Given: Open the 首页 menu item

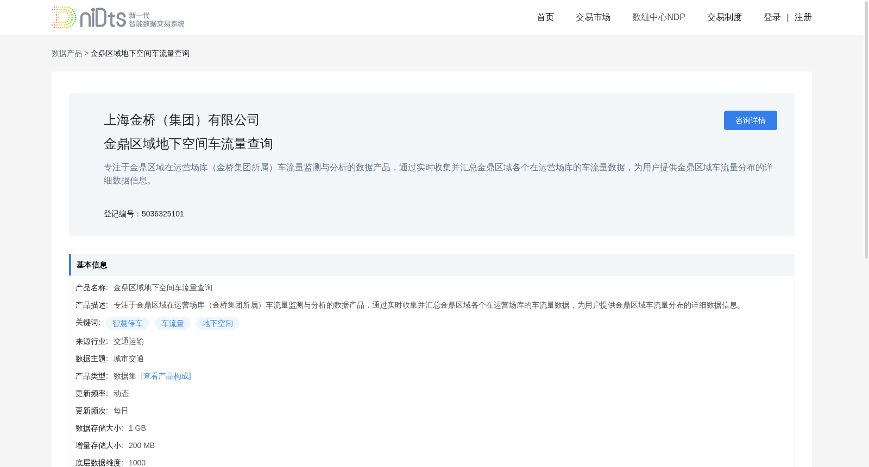Looking at the screenshot, I should 545,17.
